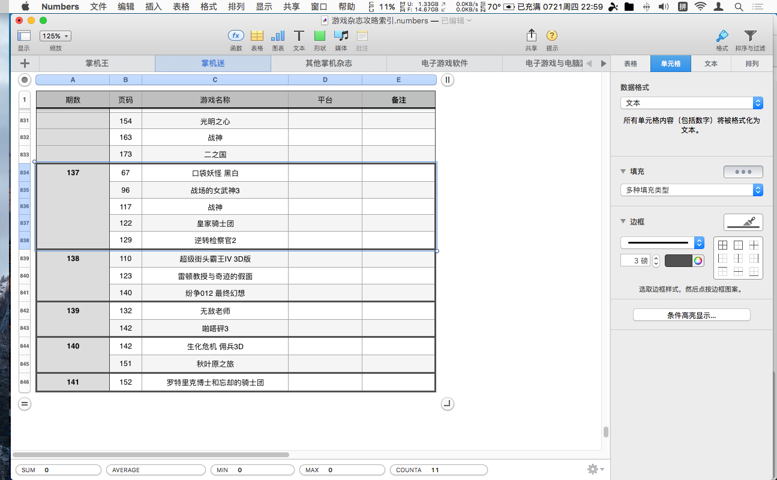Click Wi-Fi icon in menu bar

pos(700,7)
